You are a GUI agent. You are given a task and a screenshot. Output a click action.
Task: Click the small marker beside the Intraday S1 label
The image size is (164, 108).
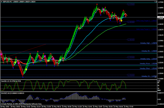click(156, 77)
